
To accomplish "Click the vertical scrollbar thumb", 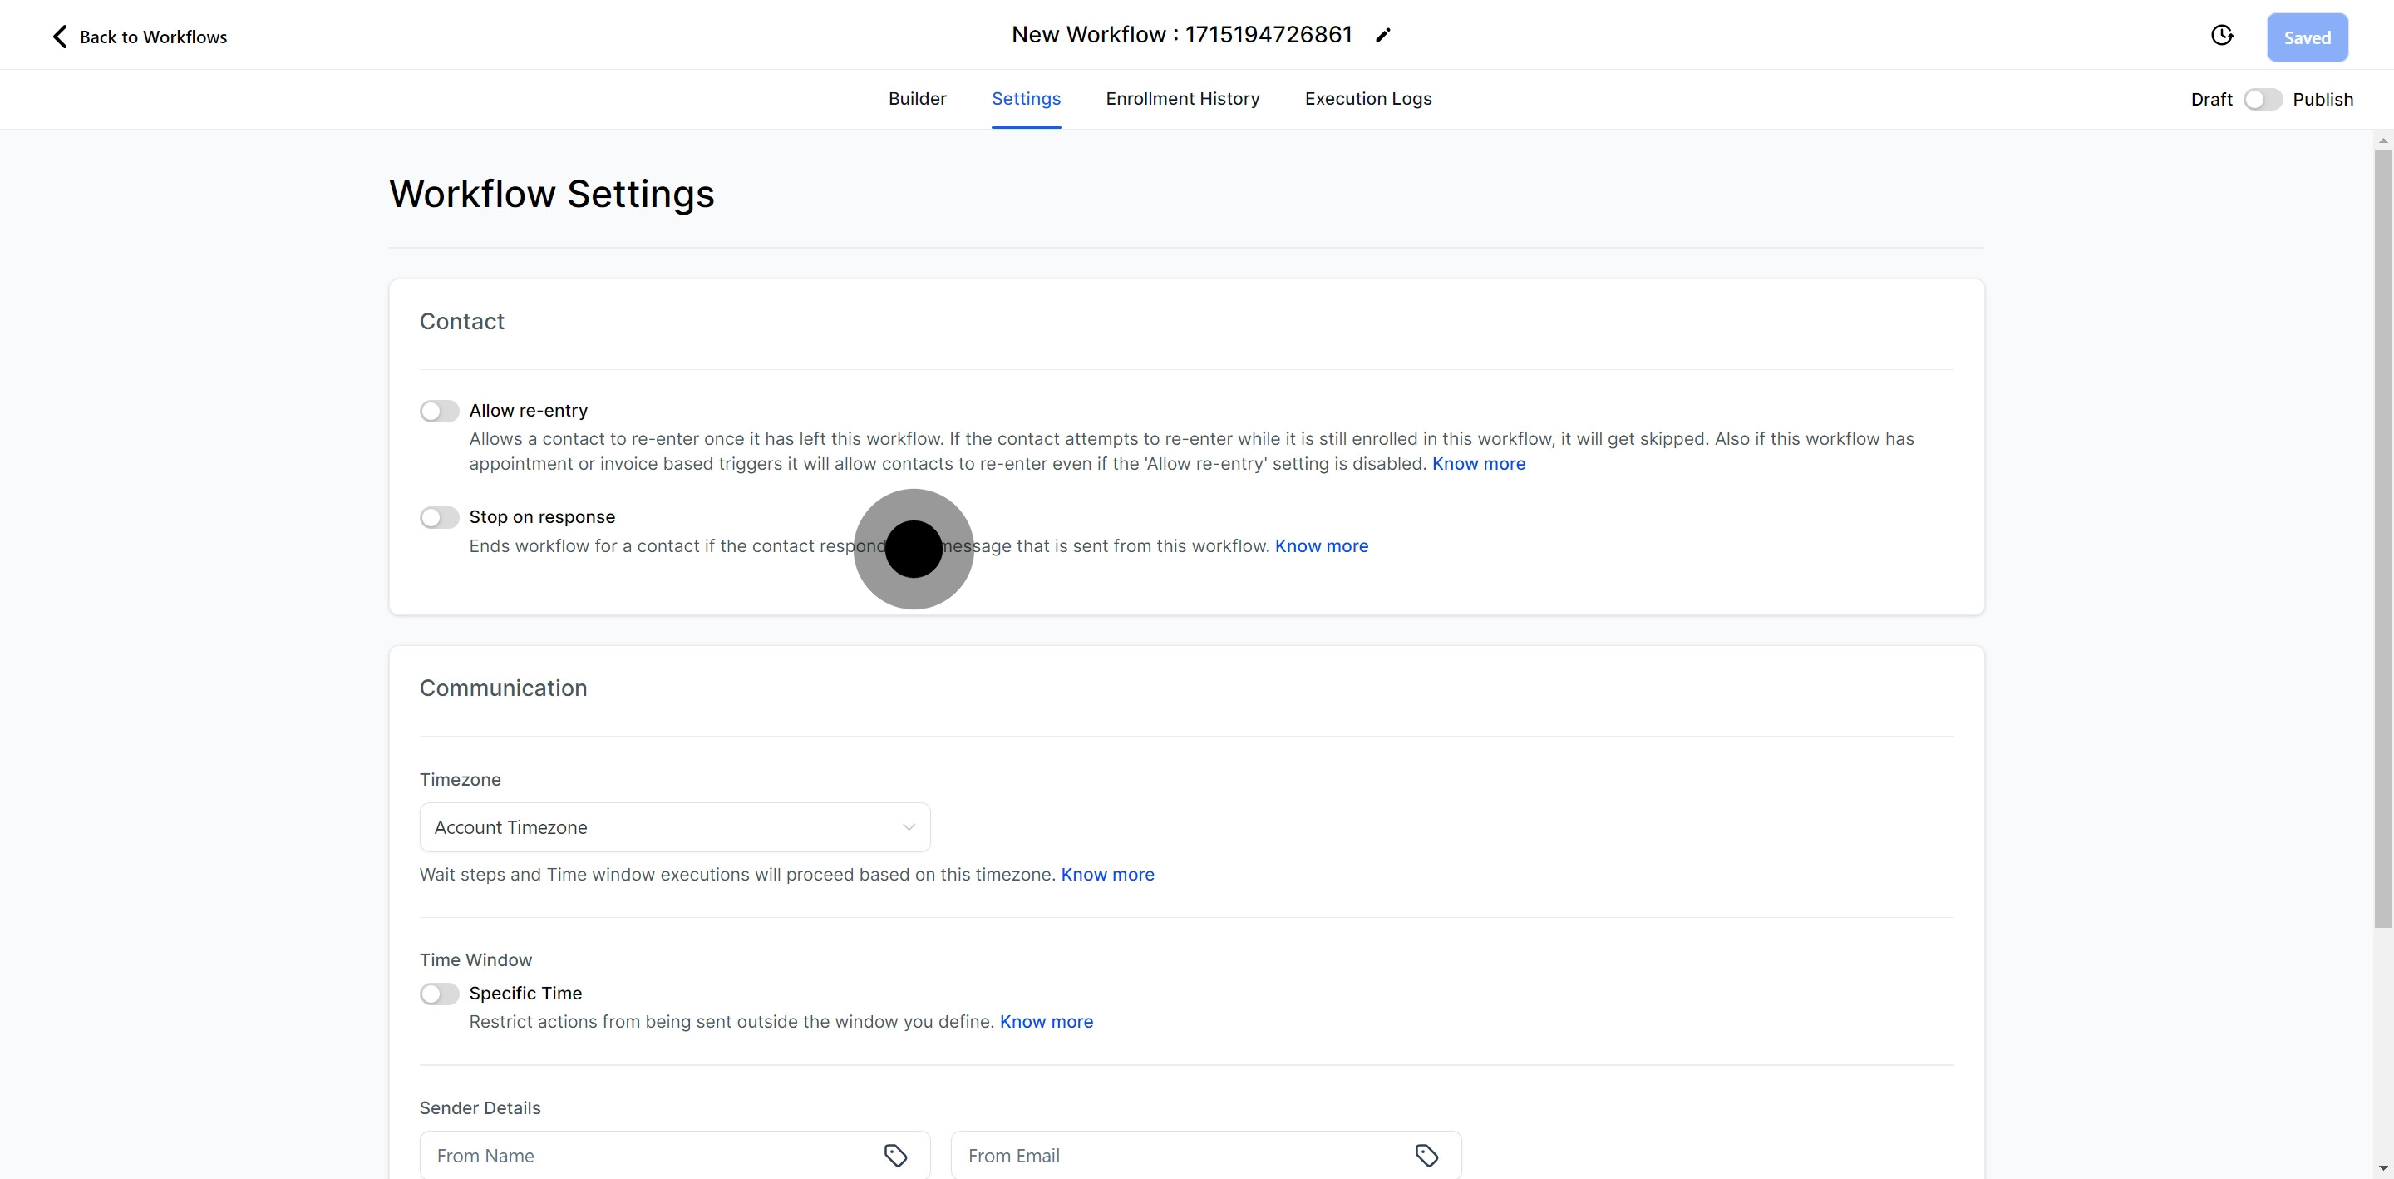I will 2383,540.
